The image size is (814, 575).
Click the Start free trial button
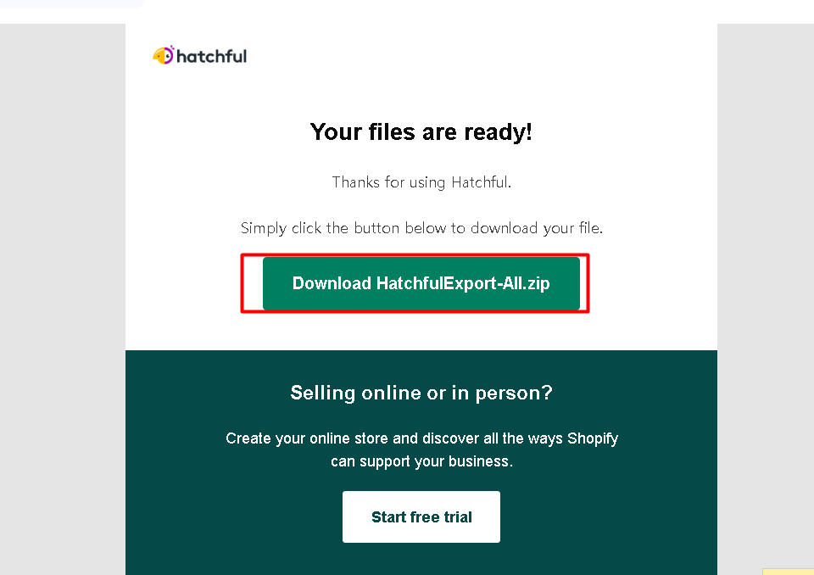click(x=421, y=516)
